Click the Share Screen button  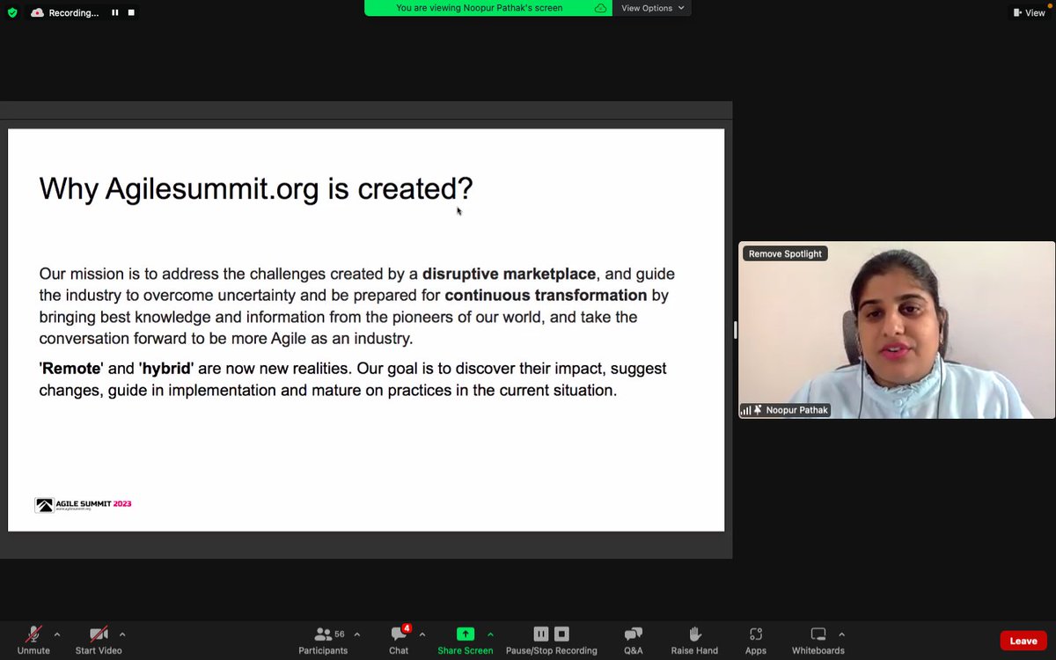[466, 640]
